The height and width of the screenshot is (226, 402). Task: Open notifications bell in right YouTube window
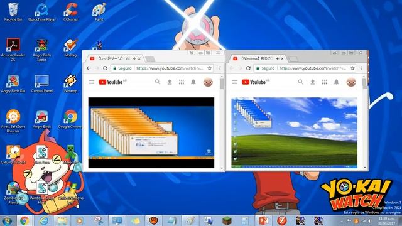pos(337,82)
